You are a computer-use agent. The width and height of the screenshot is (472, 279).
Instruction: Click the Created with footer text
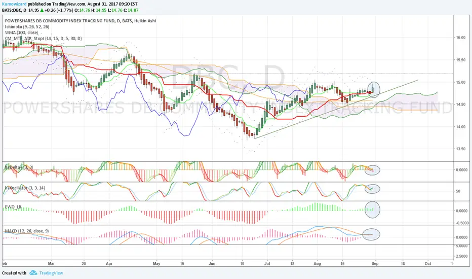(14, 273)
